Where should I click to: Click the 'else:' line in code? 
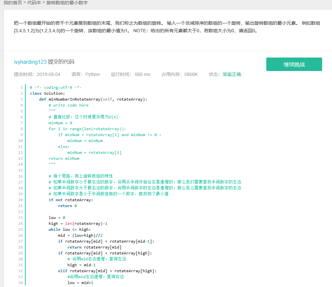coord(64,147)
